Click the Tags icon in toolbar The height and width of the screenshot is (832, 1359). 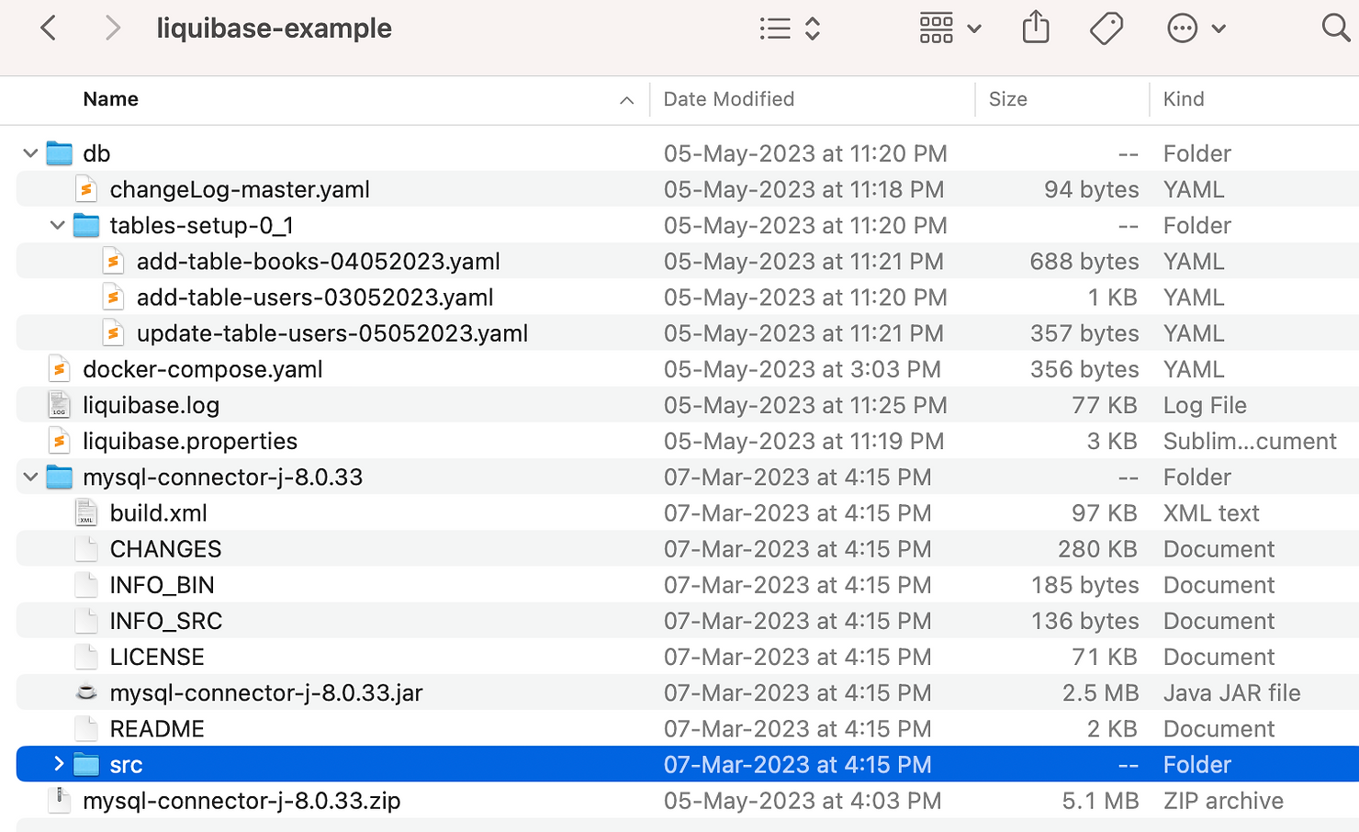tap(1106, 28)
